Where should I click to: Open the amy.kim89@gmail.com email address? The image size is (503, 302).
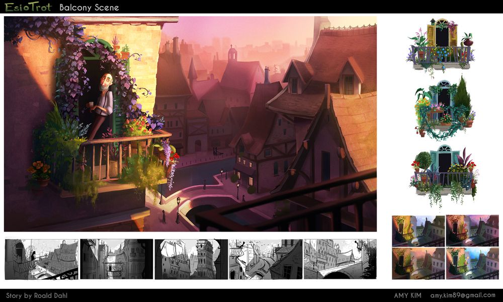[x=463, y=295]
